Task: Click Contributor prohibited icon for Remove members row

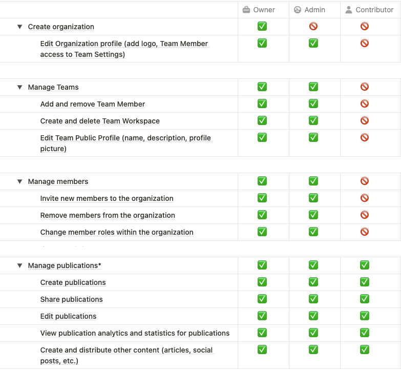Action: [x=365, y=215]
